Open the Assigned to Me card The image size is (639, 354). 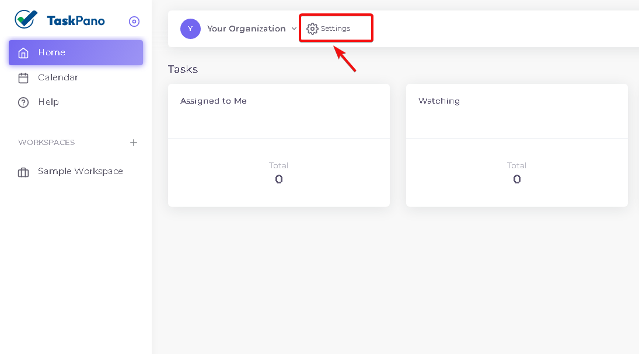(279, 145)
